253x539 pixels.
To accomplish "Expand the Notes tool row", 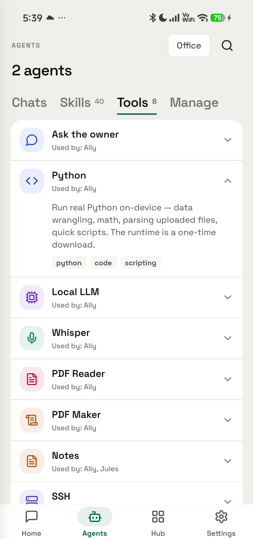I will click(x=228, y=461).
